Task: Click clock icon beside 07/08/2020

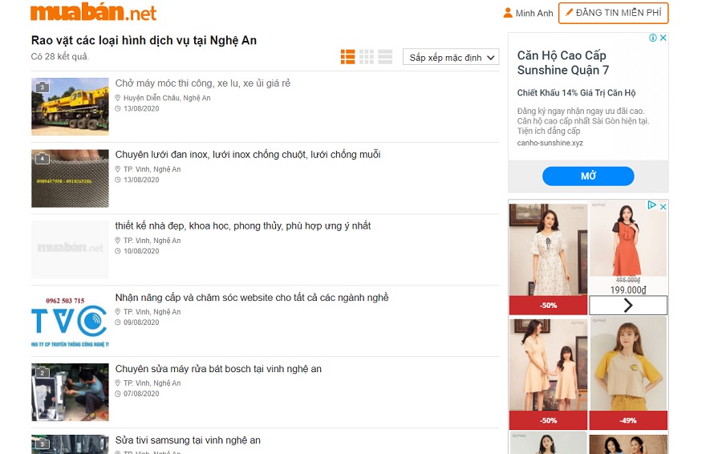Action: point(118,394)
